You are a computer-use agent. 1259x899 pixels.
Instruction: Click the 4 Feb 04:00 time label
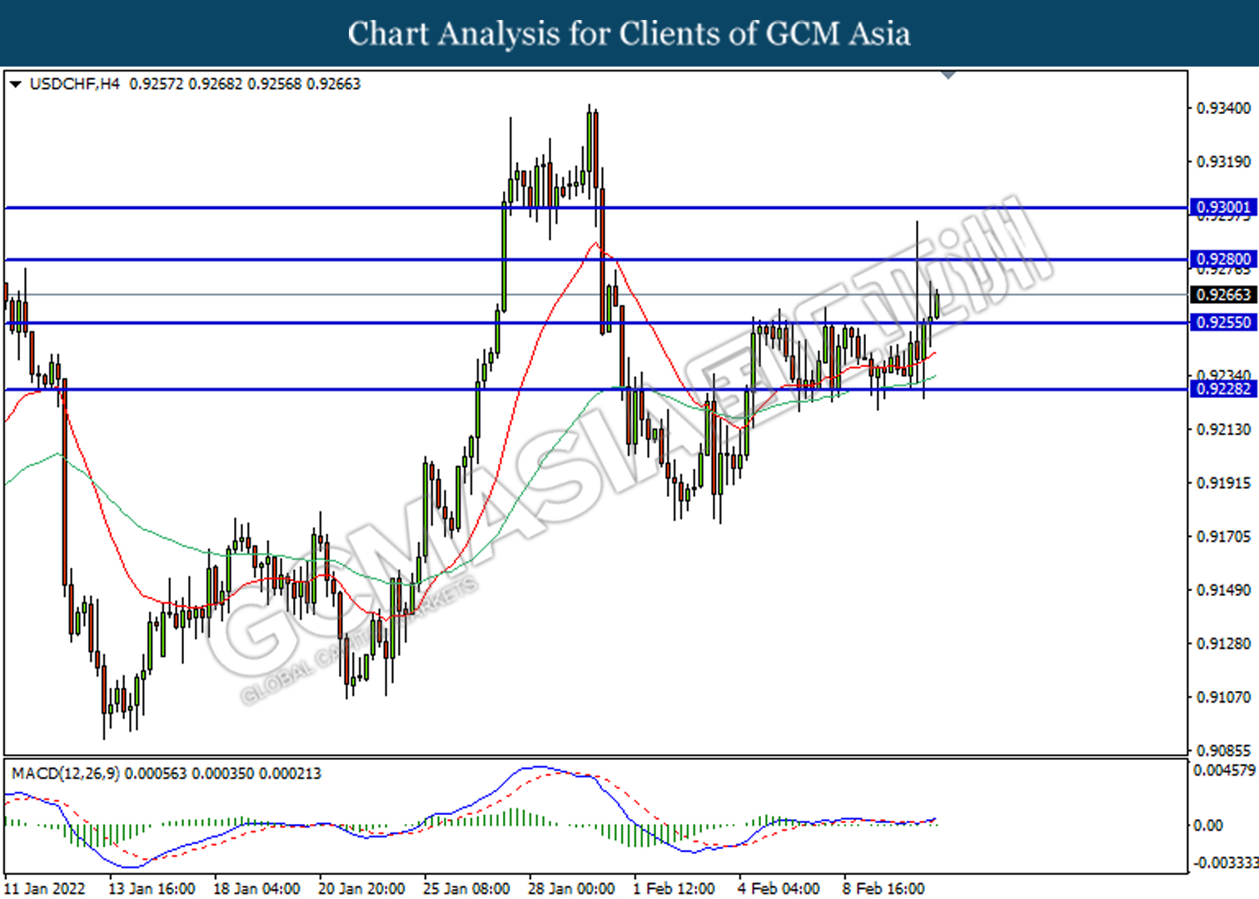[x=779, y=888]
